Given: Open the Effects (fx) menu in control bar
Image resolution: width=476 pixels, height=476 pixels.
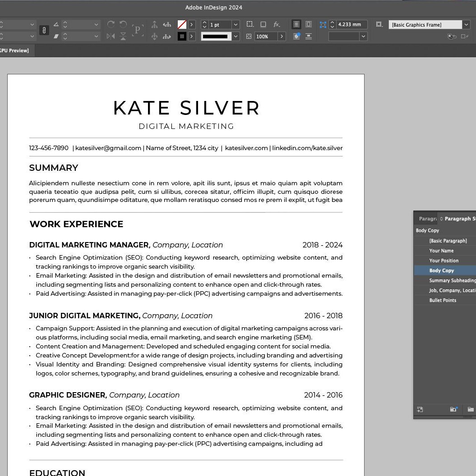Looking at the screenshot, I should pyautogui.click(x=276, y=24).
